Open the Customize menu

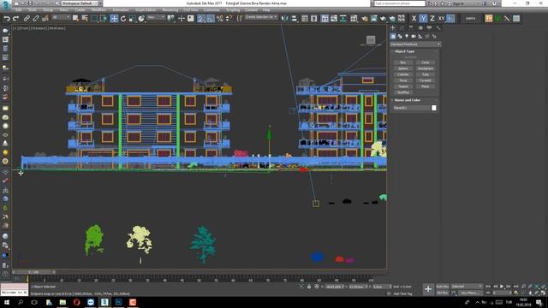211,9
